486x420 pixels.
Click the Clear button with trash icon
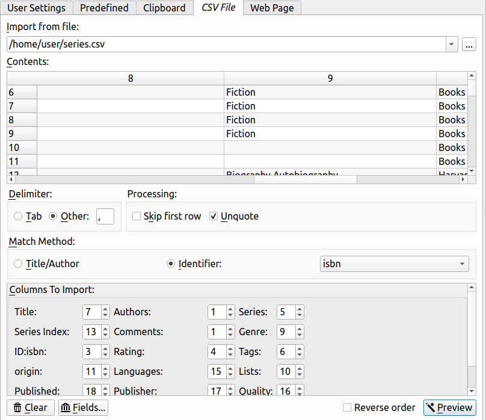pos(30,408)
